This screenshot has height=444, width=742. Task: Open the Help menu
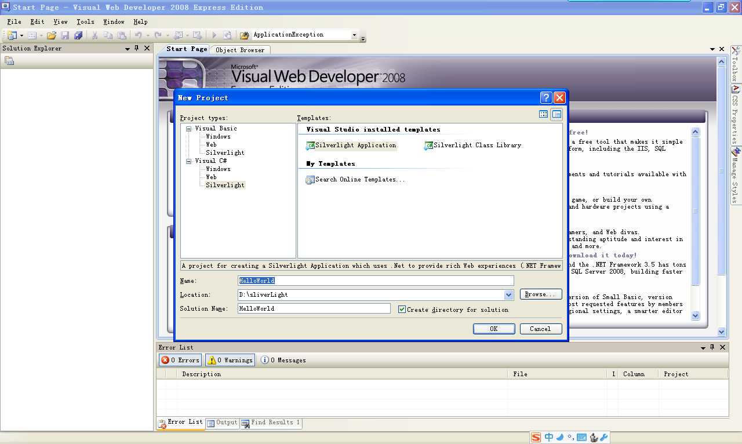pos(140,21)
